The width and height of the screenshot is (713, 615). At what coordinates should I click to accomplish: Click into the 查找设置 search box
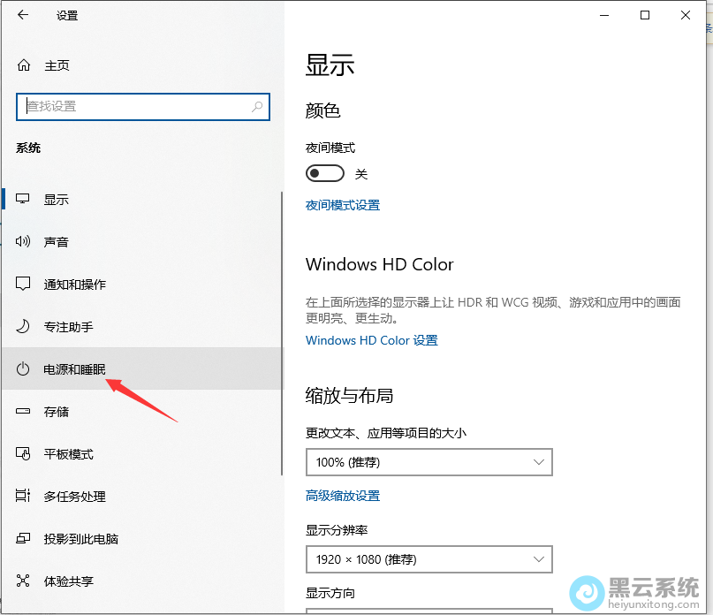[133, 106]
